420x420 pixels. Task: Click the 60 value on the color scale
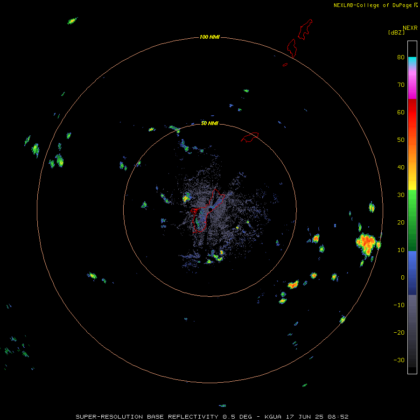[x=401, y=112]
